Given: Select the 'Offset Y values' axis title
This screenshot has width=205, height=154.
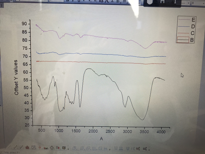Looking at the screenshot, I should (x=16, y=78).
